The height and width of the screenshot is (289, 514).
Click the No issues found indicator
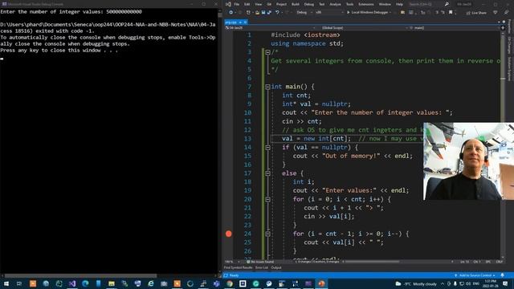click(260, 262)
